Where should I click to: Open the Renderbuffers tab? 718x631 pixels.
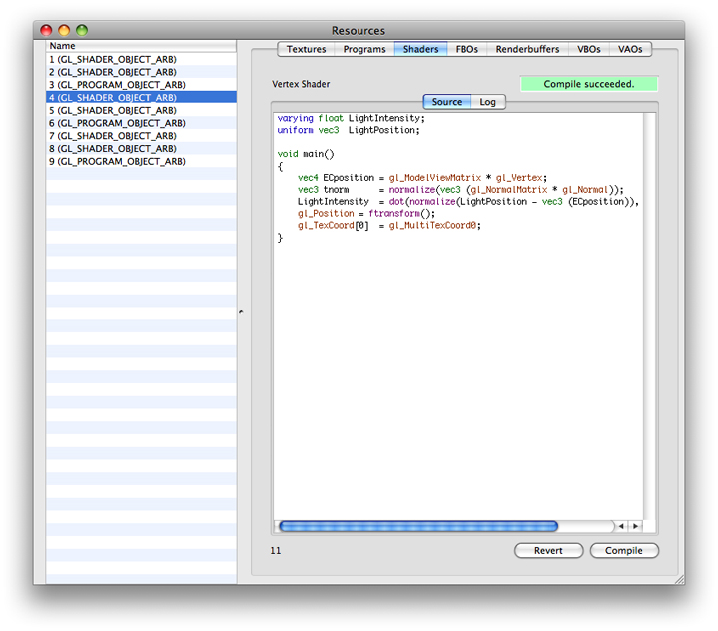click(527, 49)
